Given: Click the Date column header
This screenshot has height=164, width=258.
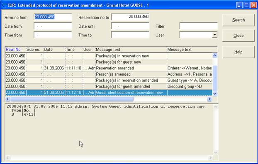Looking at the screenshot, I should pos(54,50).
